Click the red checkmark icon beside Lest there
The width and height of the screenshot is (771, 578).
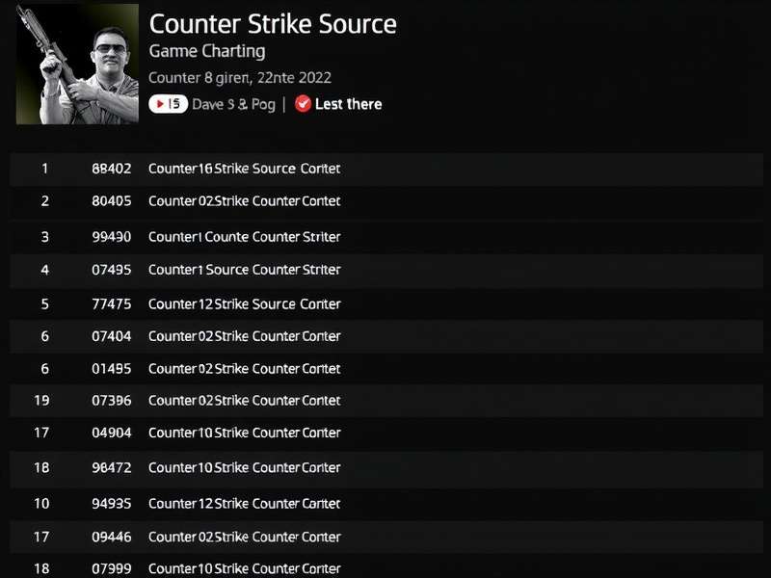click(x=303, y=104)
